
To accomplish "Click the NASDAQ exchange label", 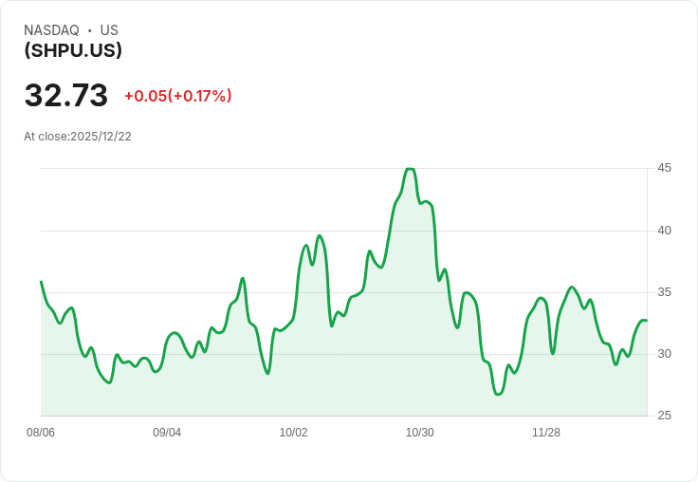I will click(51, 30).
